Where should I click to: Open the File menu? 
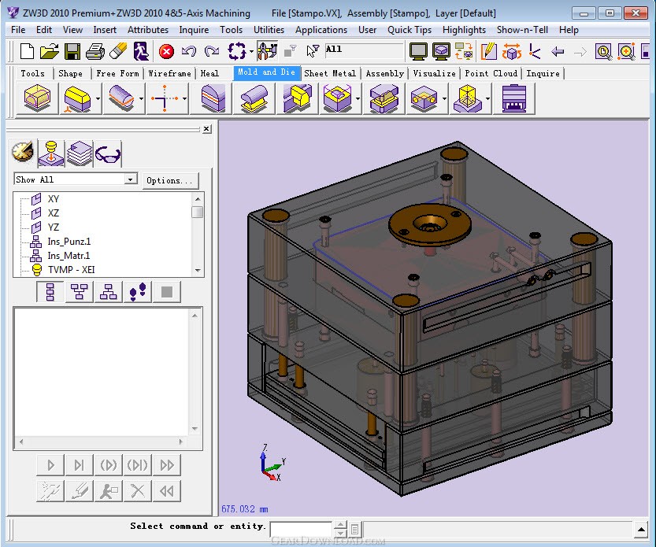pyautogui.click(x=18, y=30)
